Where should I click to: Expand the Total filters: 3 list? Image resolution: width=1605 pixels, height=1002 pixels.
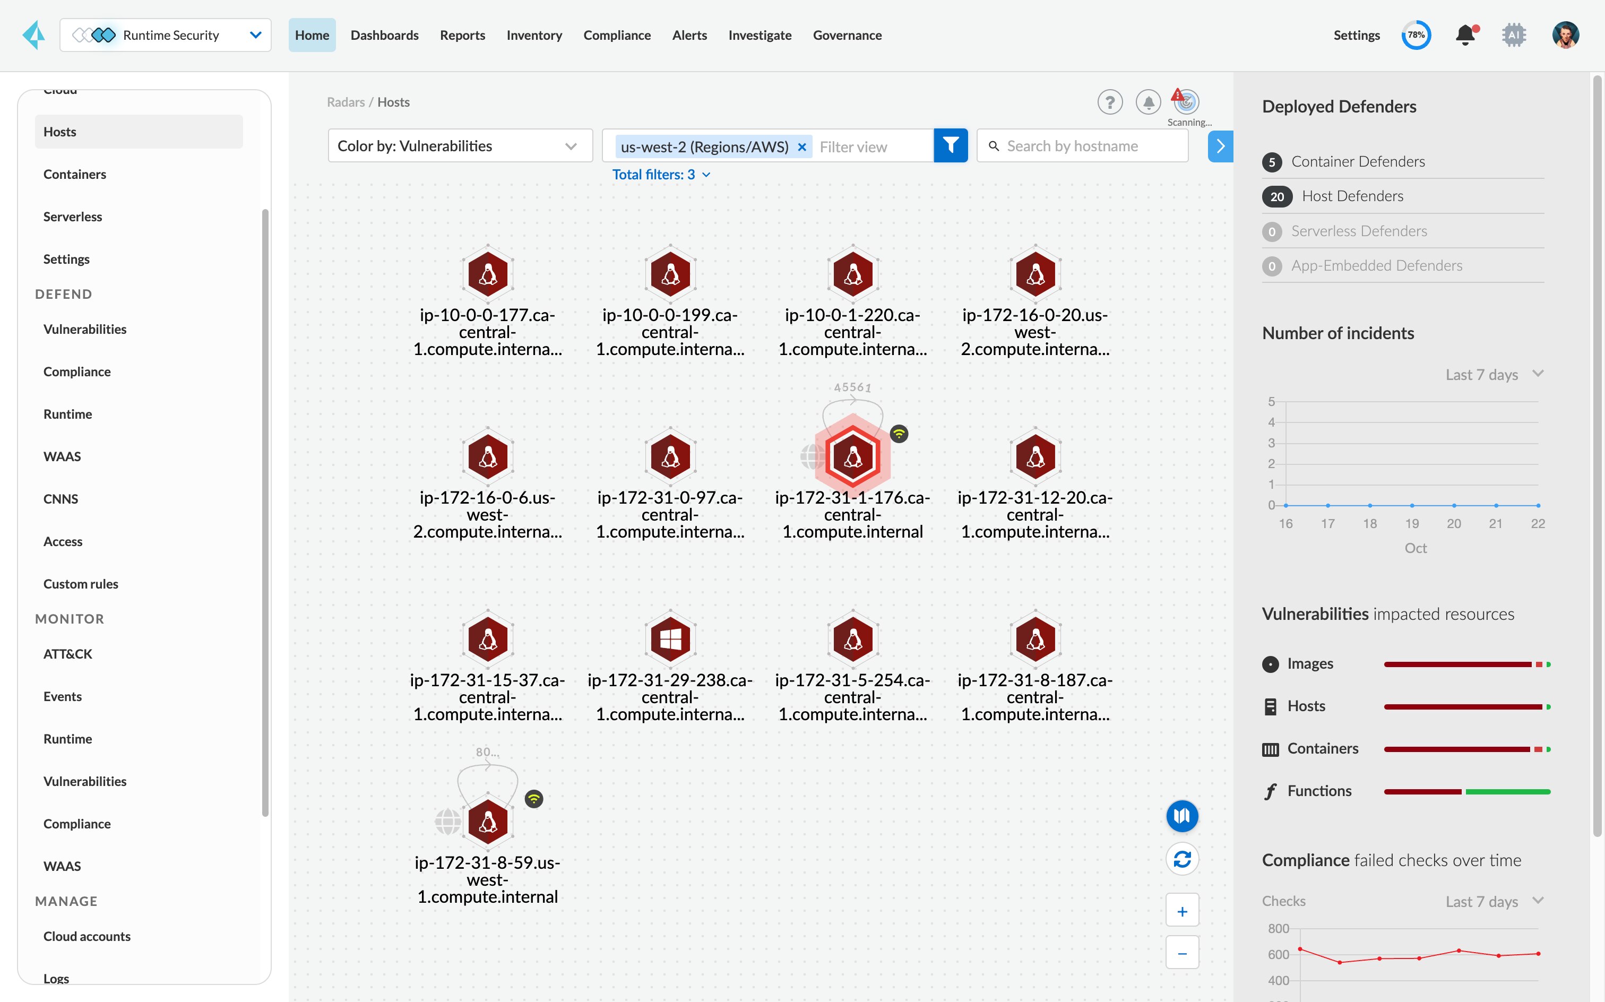(x=661, y=174)
